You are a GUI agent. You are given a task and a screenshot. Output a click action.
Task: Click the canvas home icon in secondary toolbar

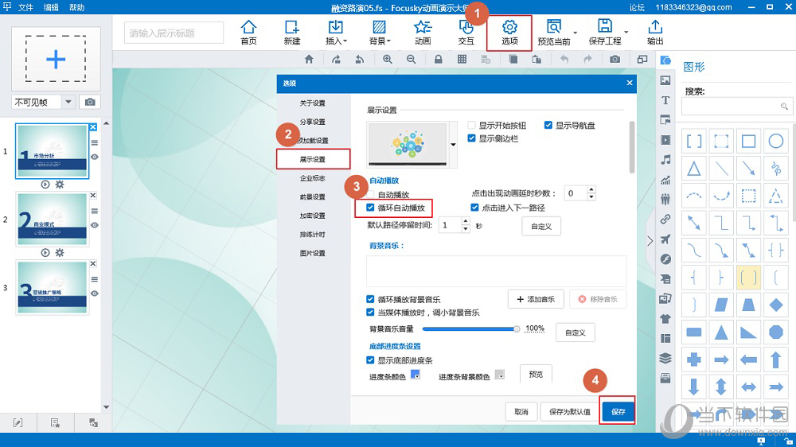click(x=309, y=60)
